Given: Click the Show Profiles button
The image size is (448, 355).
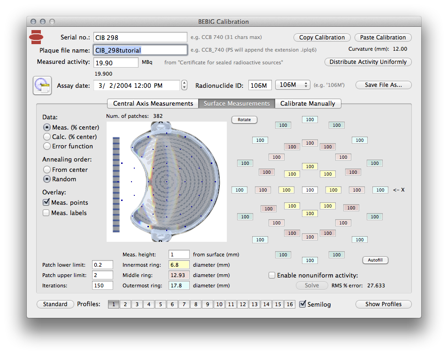Looking at the screenshot, I should click(x=383, y=304).
